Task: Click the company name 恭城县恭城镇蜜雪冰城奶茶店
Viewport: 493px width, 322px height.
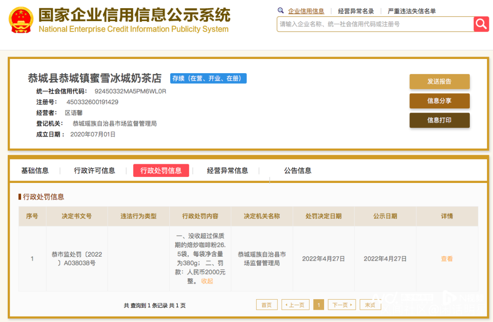Action: pyautogui.click(x=94, y=78)
